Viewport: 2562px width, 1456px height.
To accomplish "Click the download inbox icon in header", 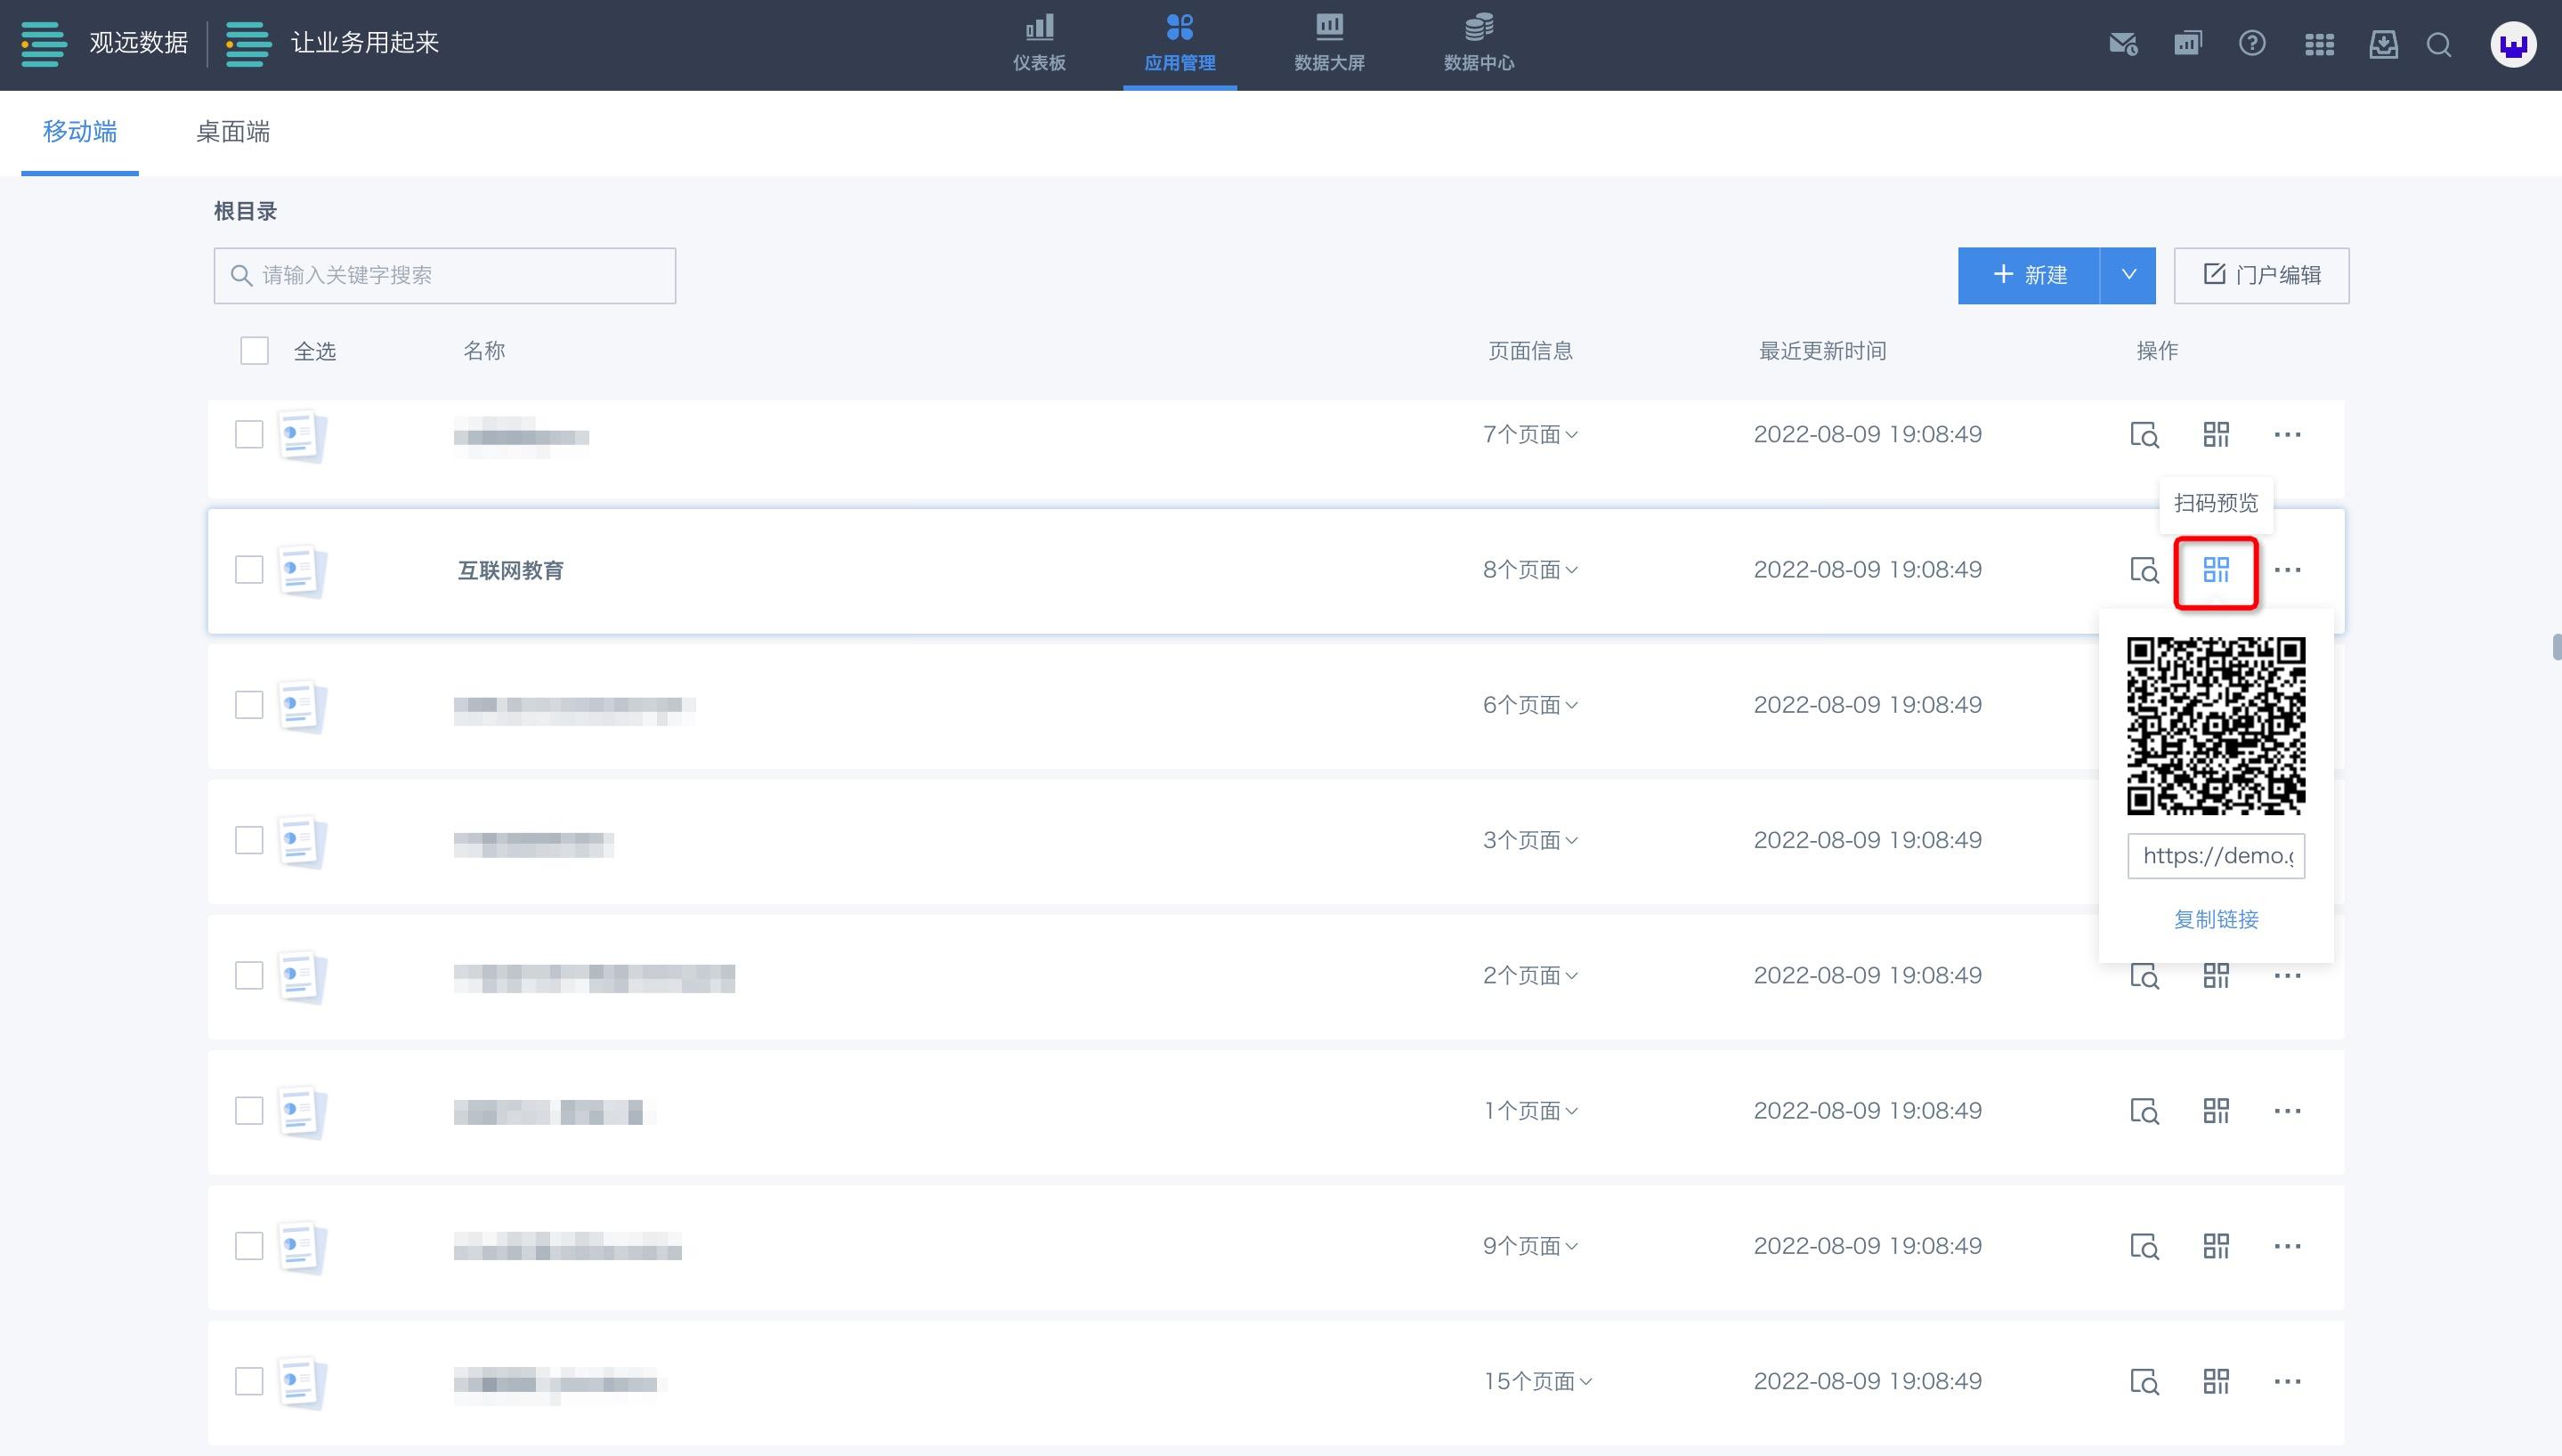I will click(2383, 44).
